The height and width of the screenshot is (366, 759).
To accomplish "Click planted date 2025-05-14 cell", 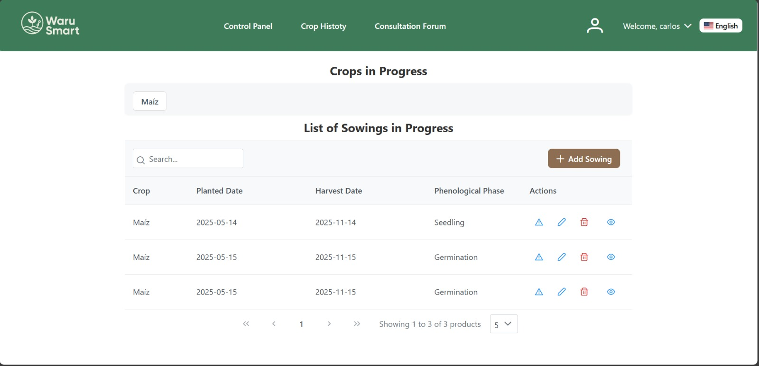I will (x=217, y=223).
